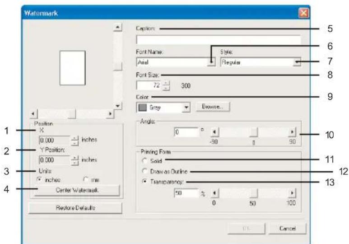The height and width of the screenshot is (244, 349).
Task: Click the preview vertical scrollbar thumb
Action: point(117,66)
